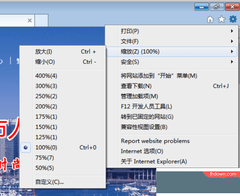This screenshot has width=240, height=196.
Task: Open the Favorites star icon
Action: pos(221,20)
